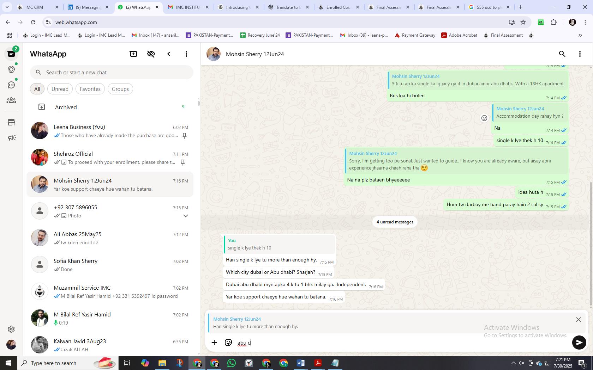The image size is (593, 370).
Task: Collapse the chat list using back chevron
Action: coord(169,54)
